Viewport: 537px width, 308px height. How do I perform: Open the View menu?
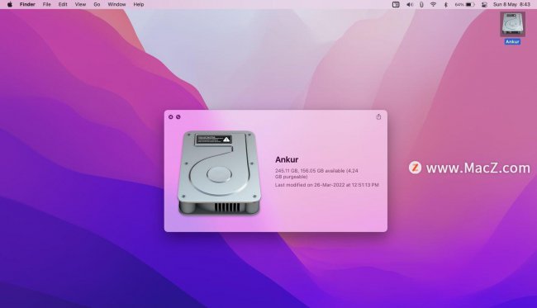pyautogui.click(x=80, y=4)
